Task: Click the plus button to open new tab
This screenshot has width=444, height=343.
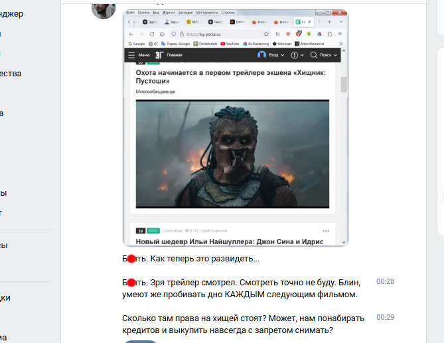Action: point(329,22)
